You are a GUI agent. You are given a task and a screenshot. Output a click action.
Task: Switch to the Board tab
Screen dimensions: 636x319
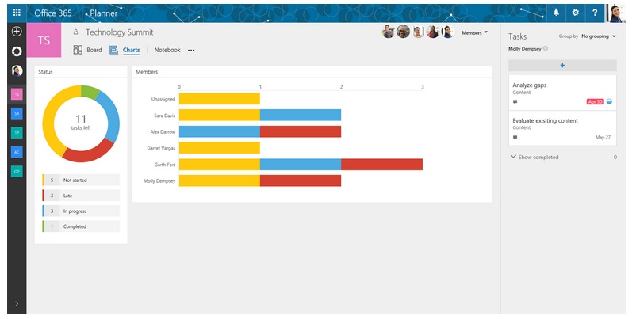[x=94, y=50]
